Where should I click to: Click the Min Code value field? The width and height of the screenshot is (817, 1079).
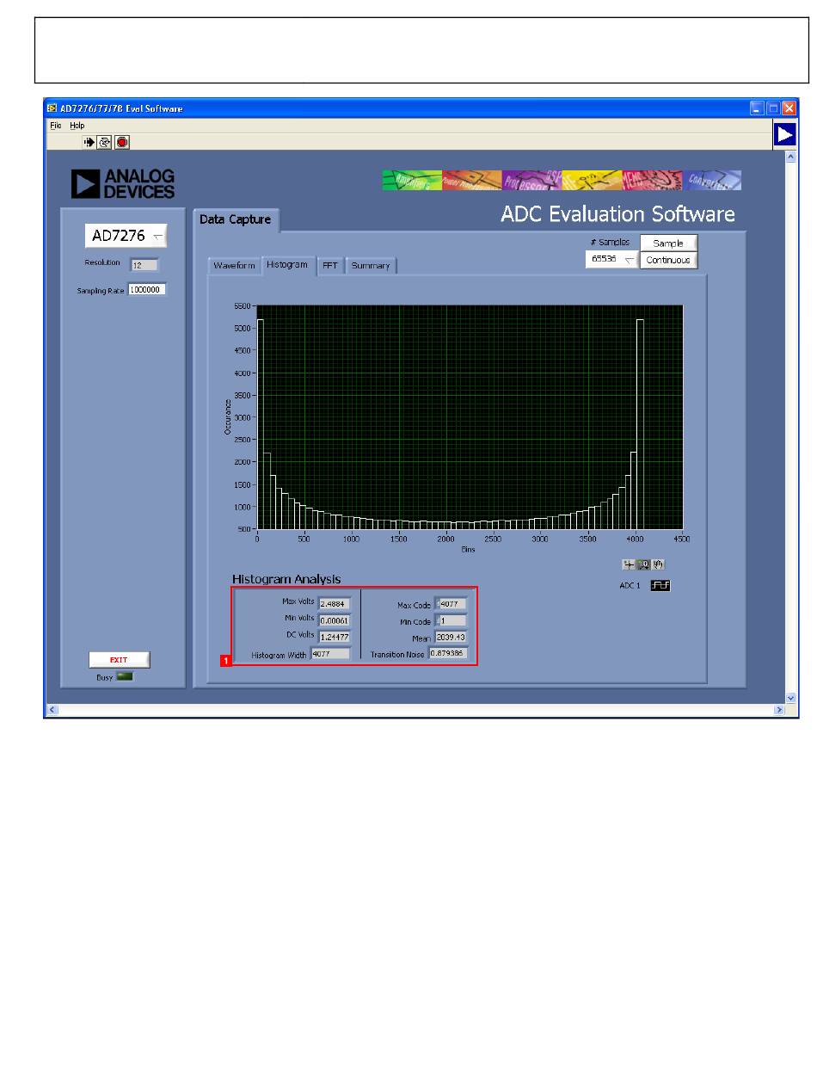451,620
